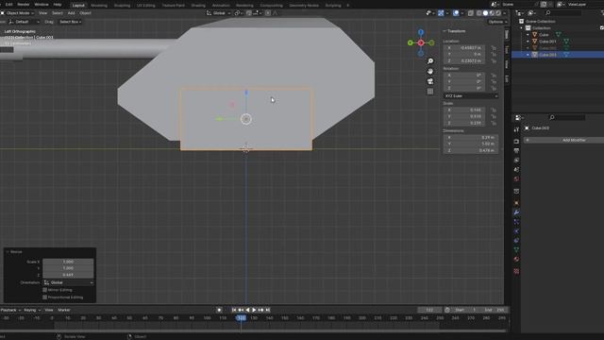
Task: Switch to the Geometry Nodes workspace tab
Action: pyautogui.click(x=304, y=6)
